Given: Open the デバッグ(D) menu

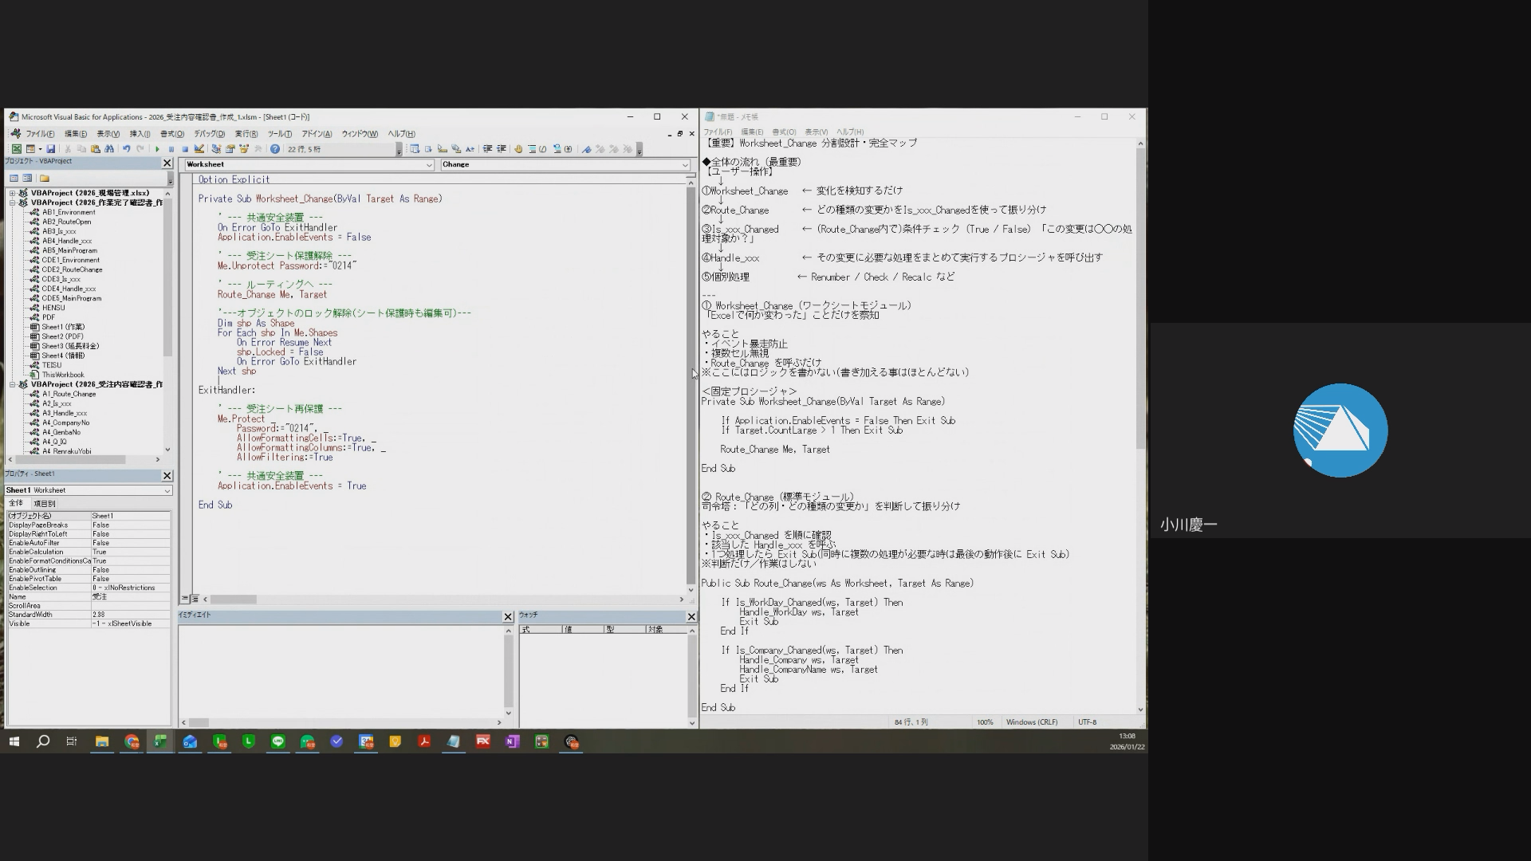Looking at the screenshot, I should point(209,134).
